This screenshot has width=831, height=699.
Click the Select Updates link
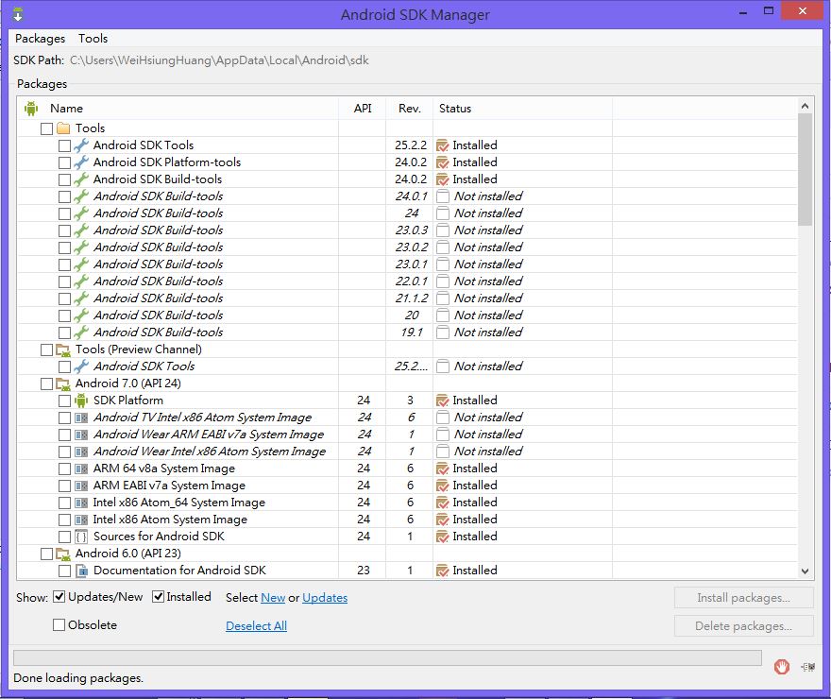point(325,598)
